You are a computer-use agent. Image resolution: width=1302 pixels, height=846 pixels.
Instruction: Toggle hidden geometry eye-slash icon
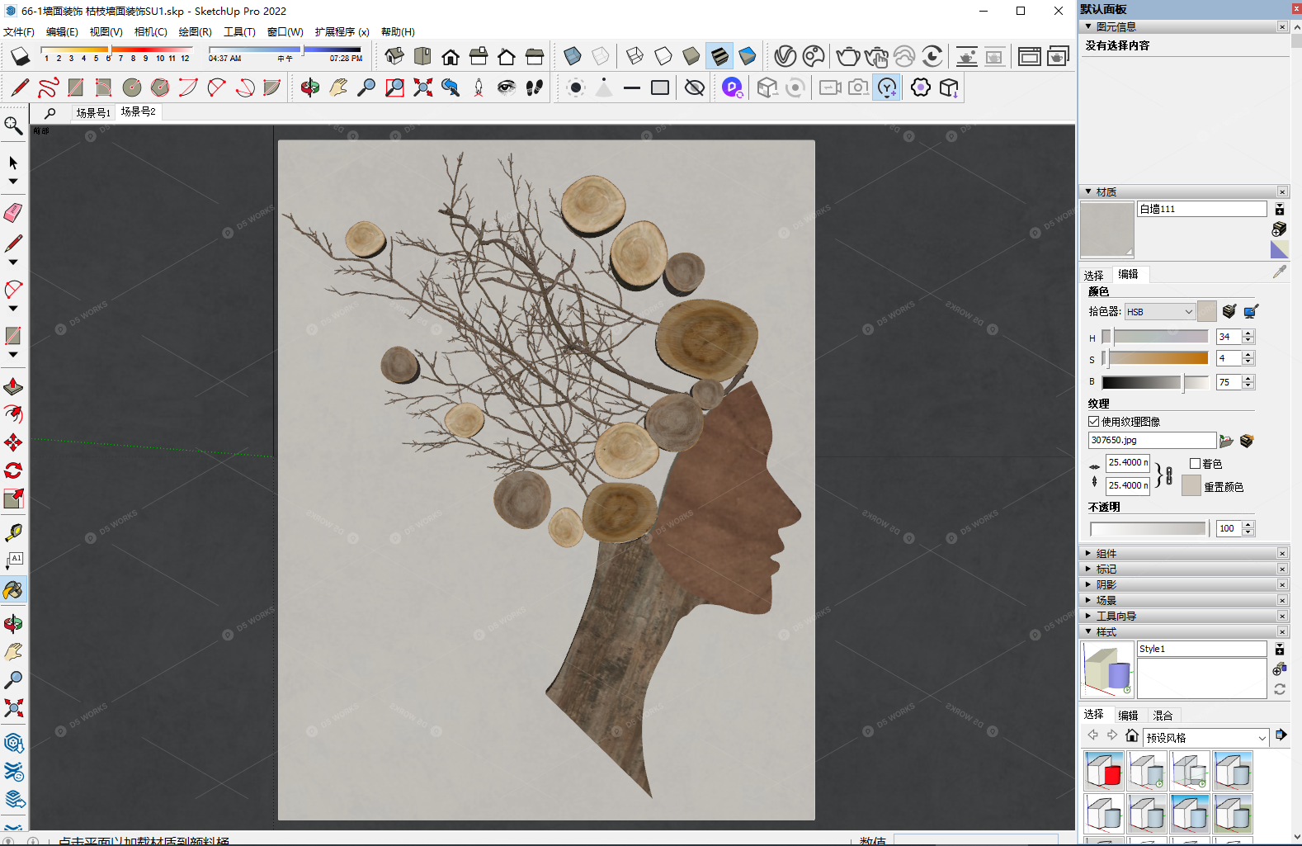695,87
